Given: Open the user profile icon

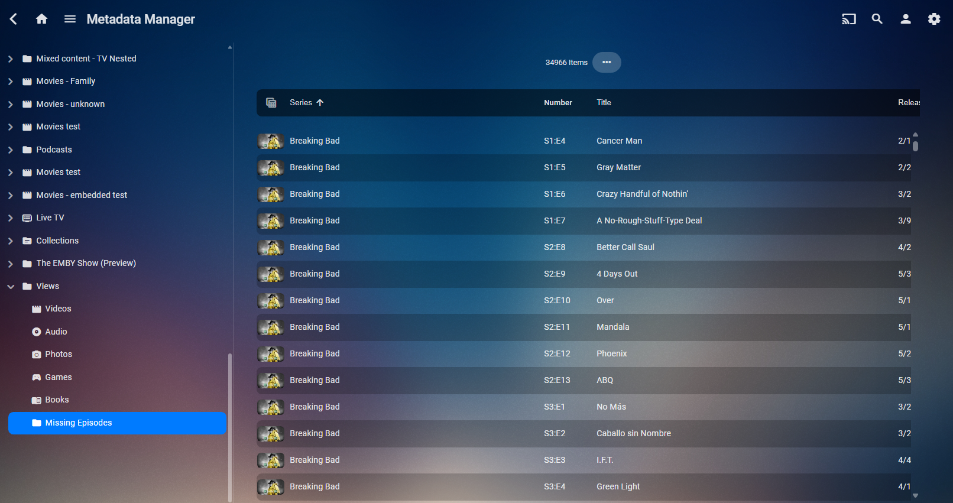Looking at the screenshot, I should (x=906, y=19).
